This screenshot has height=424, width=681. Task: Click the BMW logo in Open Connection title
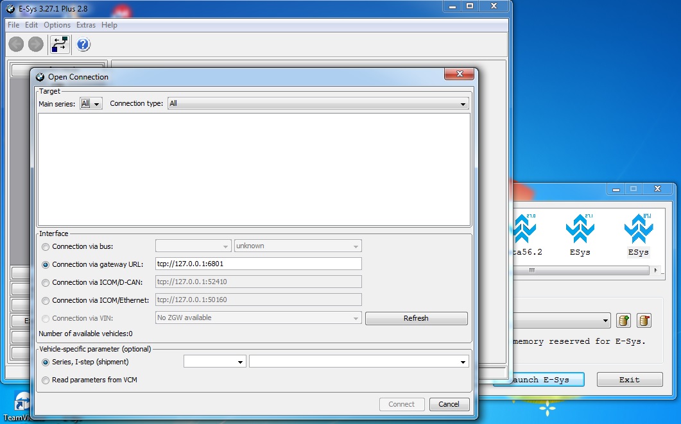40,77
